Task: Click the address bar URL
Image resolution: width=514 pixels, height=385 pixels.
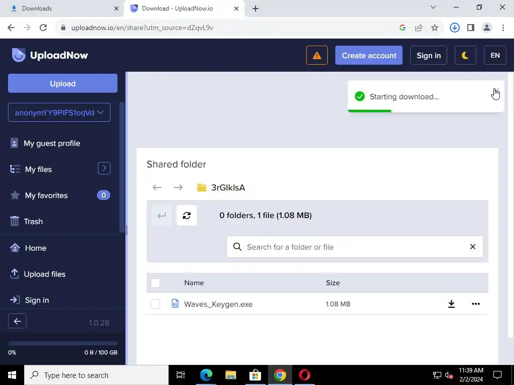Action: pos(142,28)
